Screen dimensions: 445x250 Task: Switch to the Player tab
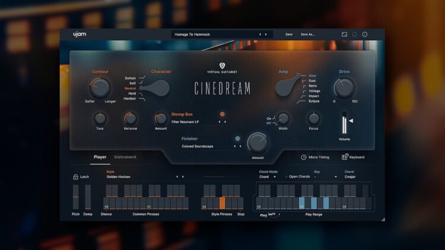coord(100,157)
